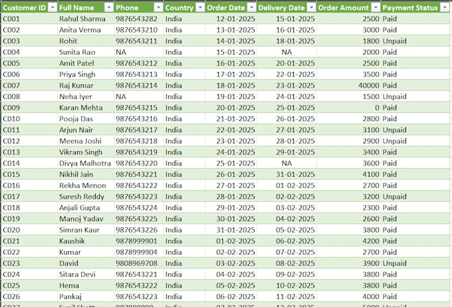Select Suresh Reddy cell

(86, 197)
